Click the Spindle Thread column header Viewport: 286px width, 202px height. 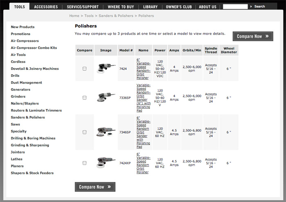click(211, 50)
